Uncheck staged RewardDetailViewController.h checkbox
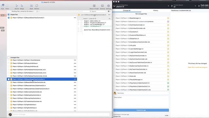Viewport: 209px width, 118px height. coord(9,18)
